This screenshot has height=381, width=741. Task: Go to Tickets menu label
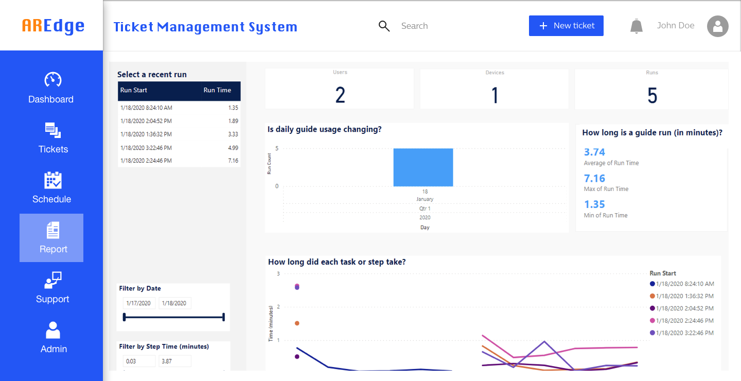point(53,149)
